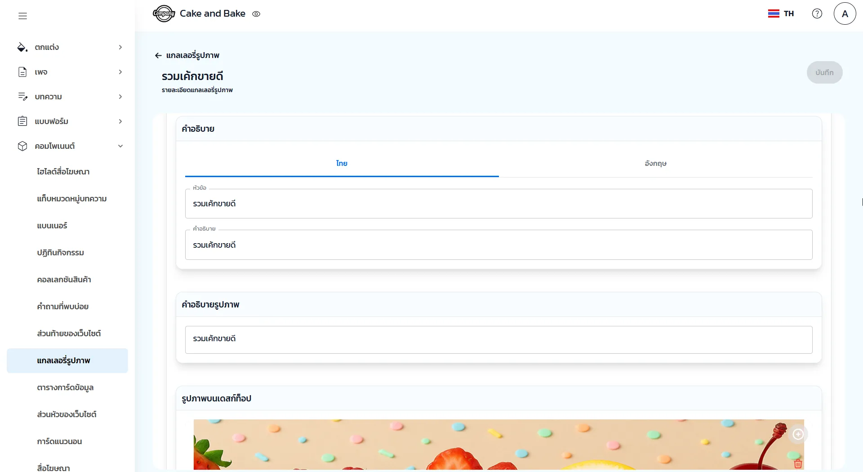Image resolution: width=863 pixels, height=472 pixels.
Task: Open the hamburger menu icon
Action: coord(22,16)
